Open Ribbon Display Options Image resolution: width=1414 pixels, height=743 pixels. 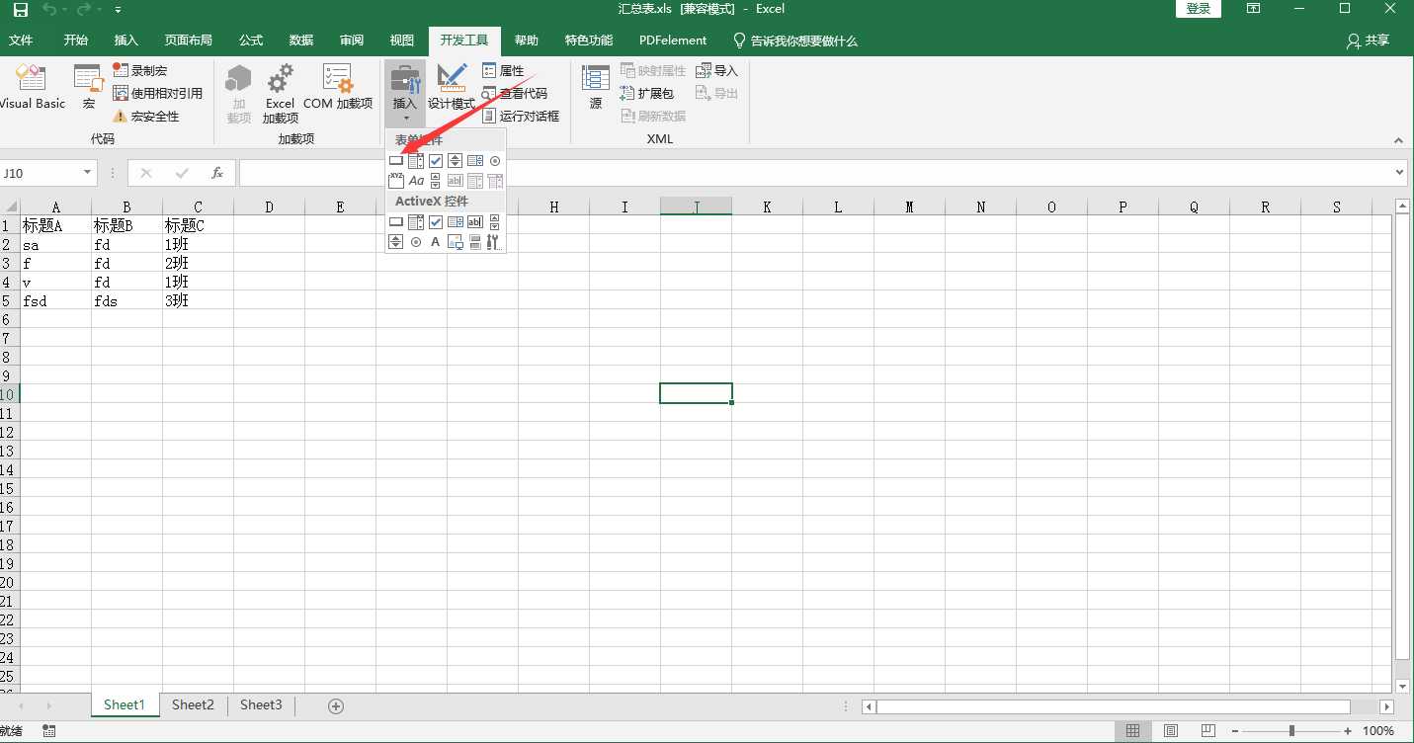[1253, 9]
